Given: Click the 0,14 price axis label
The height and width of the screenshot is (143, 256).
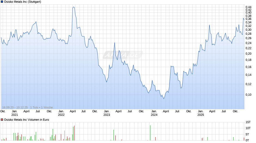Looking at the screenshot, I should click(248, 75).
